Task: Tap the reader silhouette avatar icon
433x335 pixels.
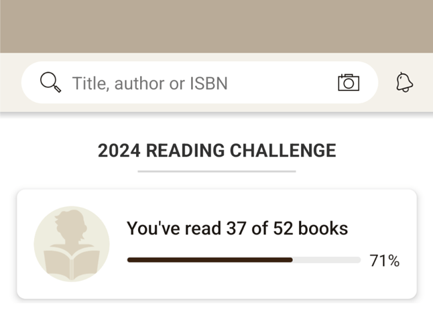Action: [x=72, y=244]
